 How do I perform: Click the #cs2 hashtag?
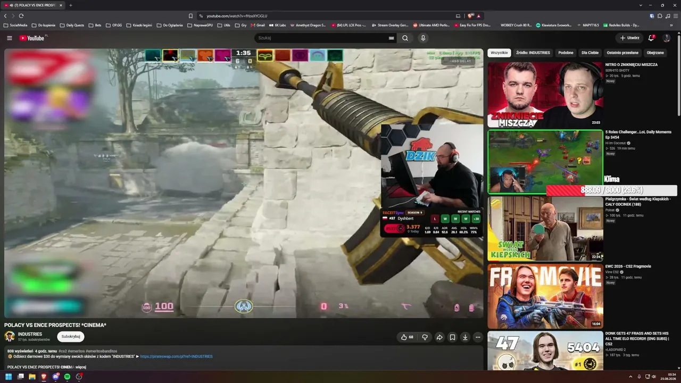click(x=63, y=351)
